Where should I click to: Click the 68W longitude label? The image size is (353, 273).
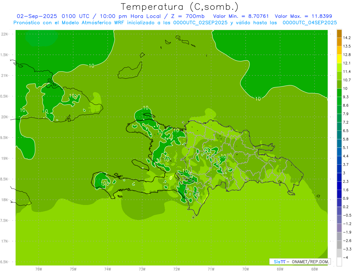[314, 269]
